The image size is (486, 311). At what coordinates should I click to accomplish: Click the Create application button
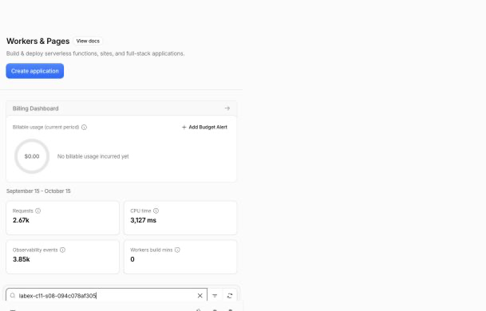[35, 71]
